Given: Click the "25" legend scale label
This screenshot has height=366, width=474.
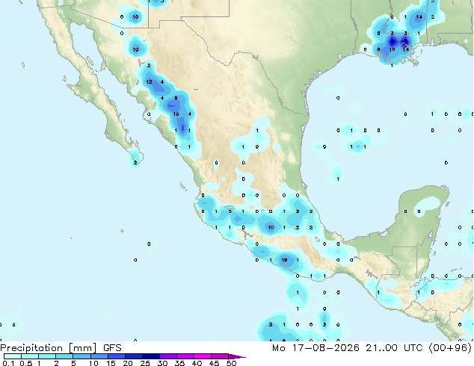Looking at the screenshot, I should pos(145,363).
